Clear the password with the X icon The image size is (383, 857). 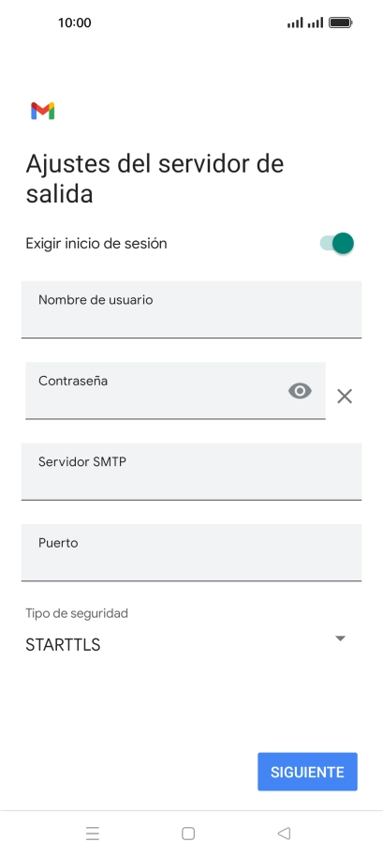coord(345,397)
